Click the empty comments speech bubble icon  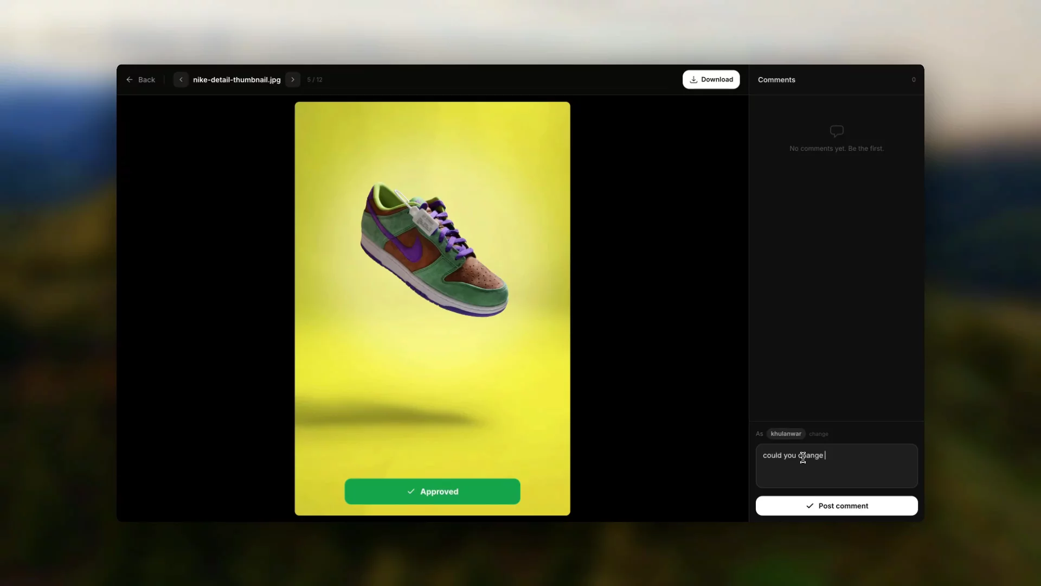[837, 131]
